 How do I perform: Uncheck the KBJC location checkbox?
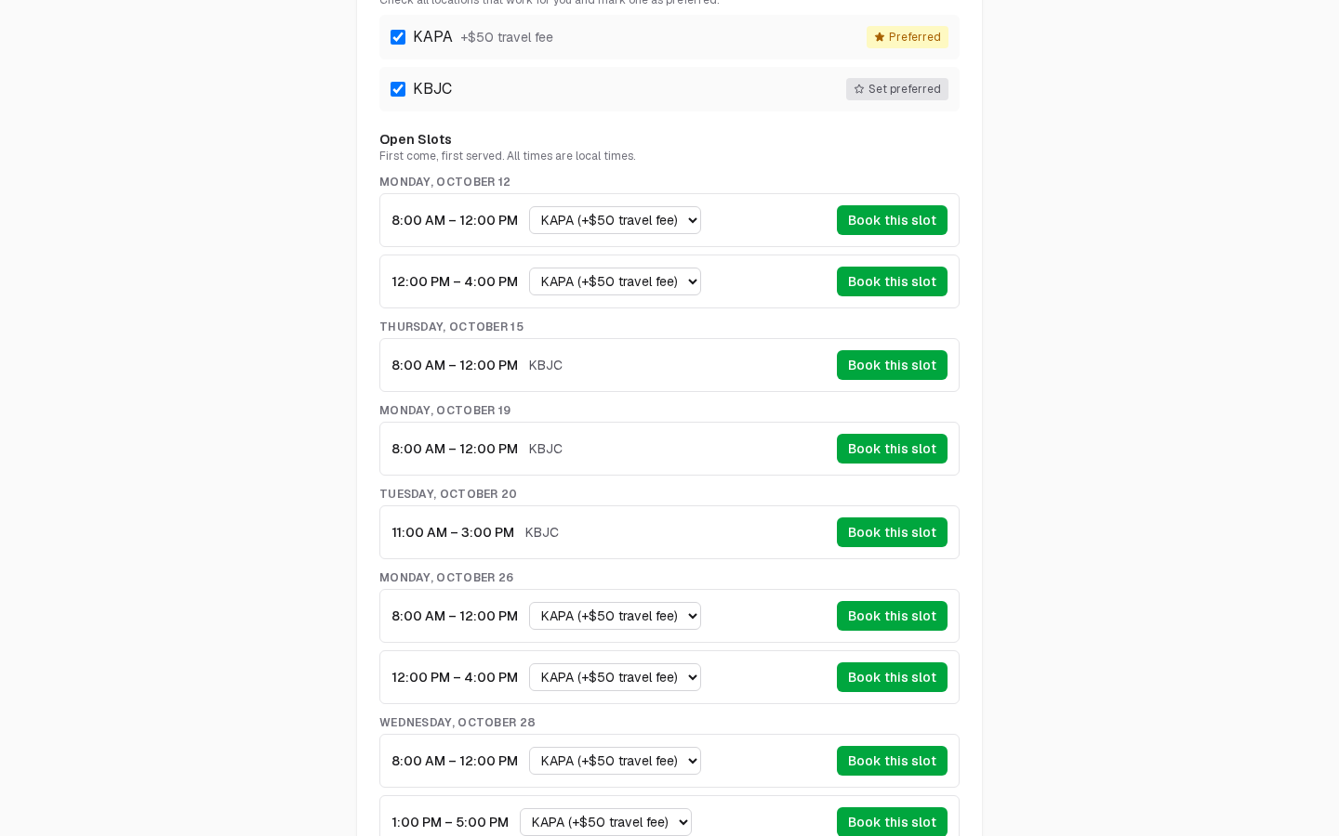click(398, 89)
